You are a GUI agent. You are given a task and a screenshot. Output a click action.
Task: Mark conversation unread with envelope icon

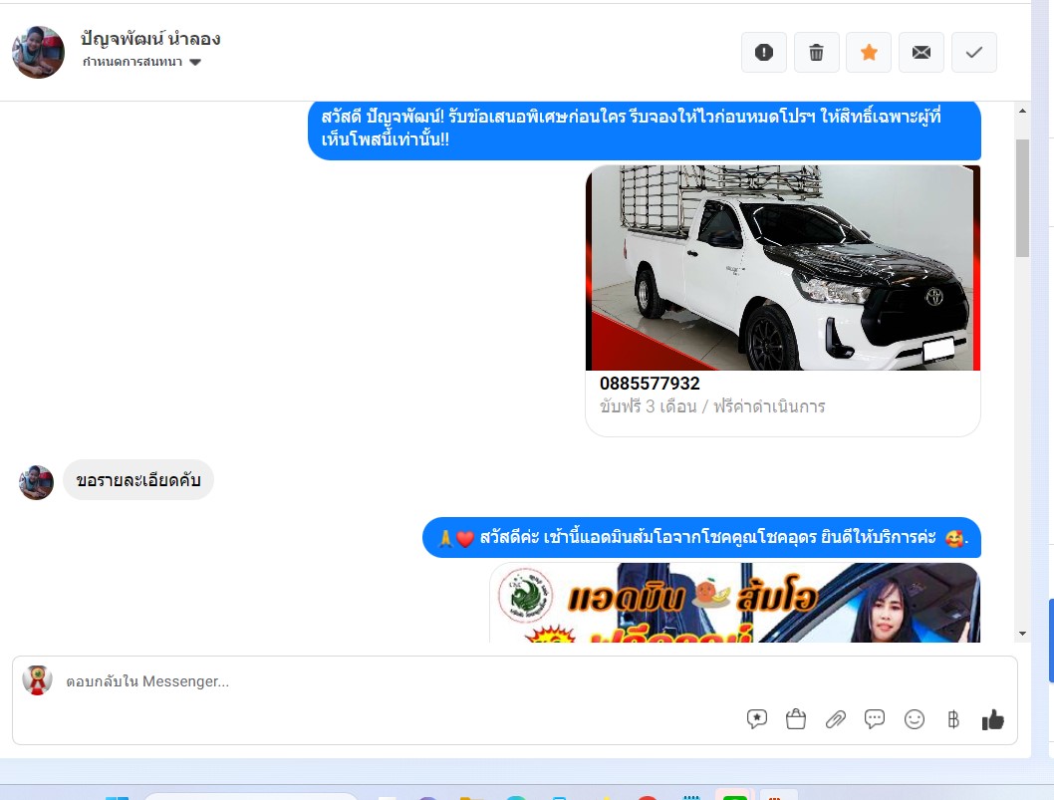click(921, 53)
